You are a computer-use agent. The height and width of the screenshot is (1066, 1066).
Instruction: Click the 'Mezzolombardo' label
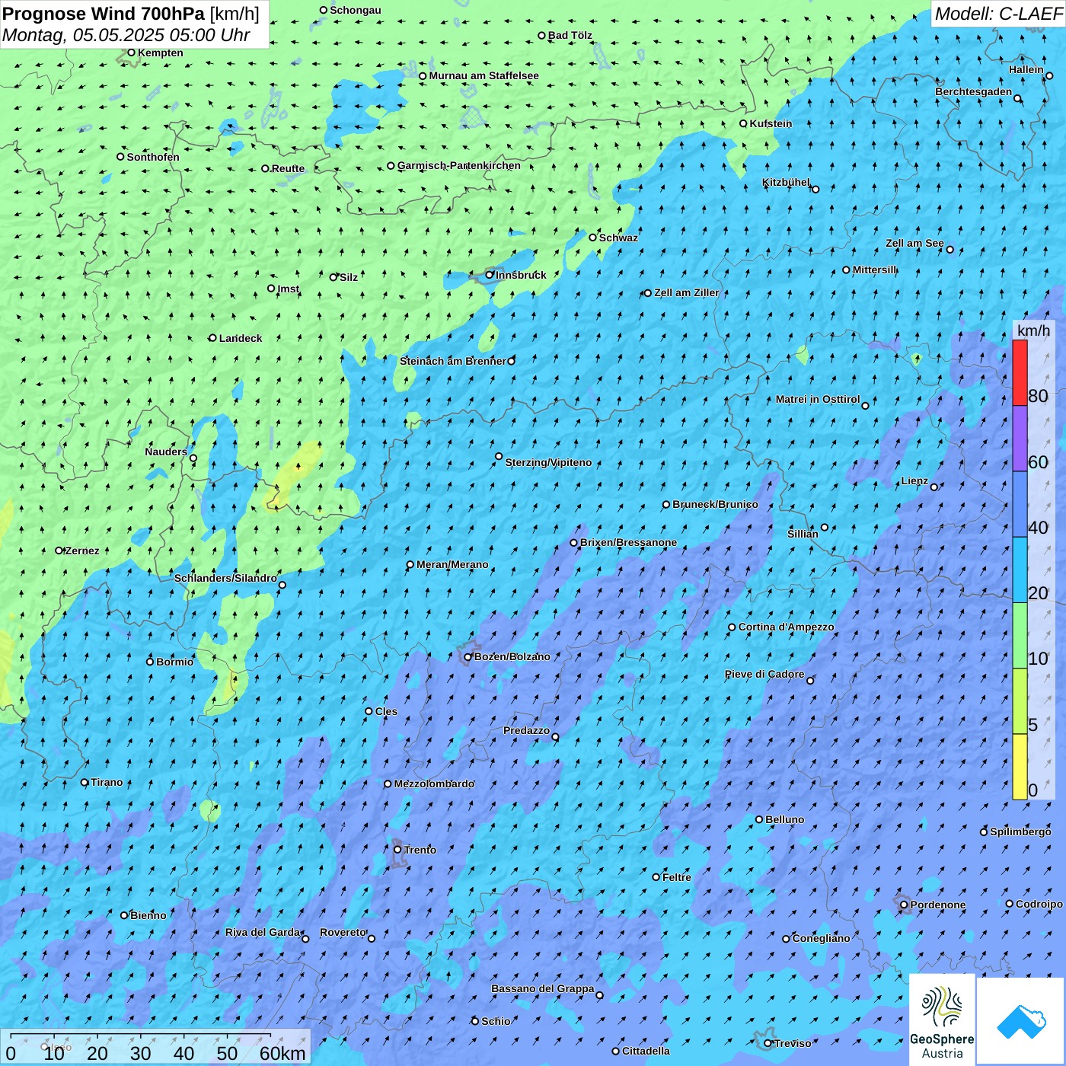pyautogui.click(x=434, y=784)
